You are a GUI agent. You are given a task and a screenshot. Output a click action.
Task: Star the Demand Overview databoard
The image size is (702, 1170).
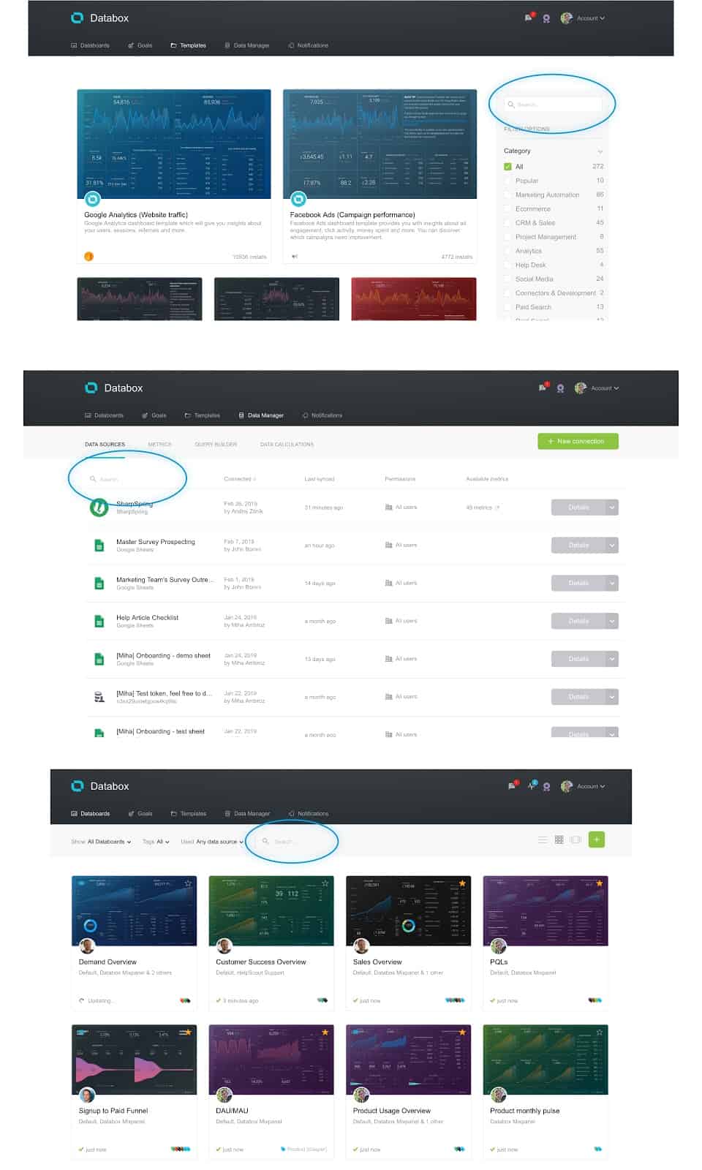click(x=188, y=883)
